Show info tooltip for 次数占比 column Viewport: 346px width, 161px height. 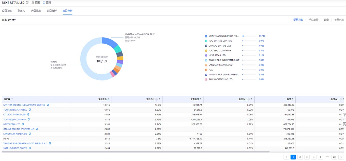pos(156,99)
